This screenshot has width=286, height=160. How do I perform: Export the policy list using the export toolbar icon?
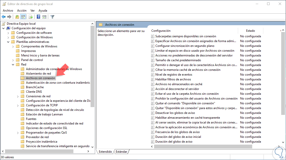[x=30, y=17]
